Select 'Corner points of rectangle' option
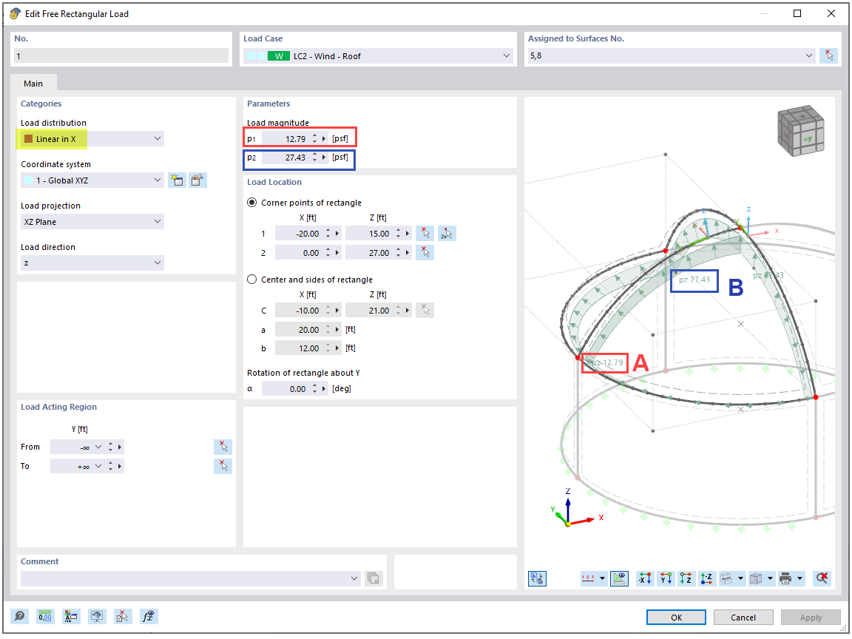The width and height of the screenshot is (852, 639). point(252,202)
